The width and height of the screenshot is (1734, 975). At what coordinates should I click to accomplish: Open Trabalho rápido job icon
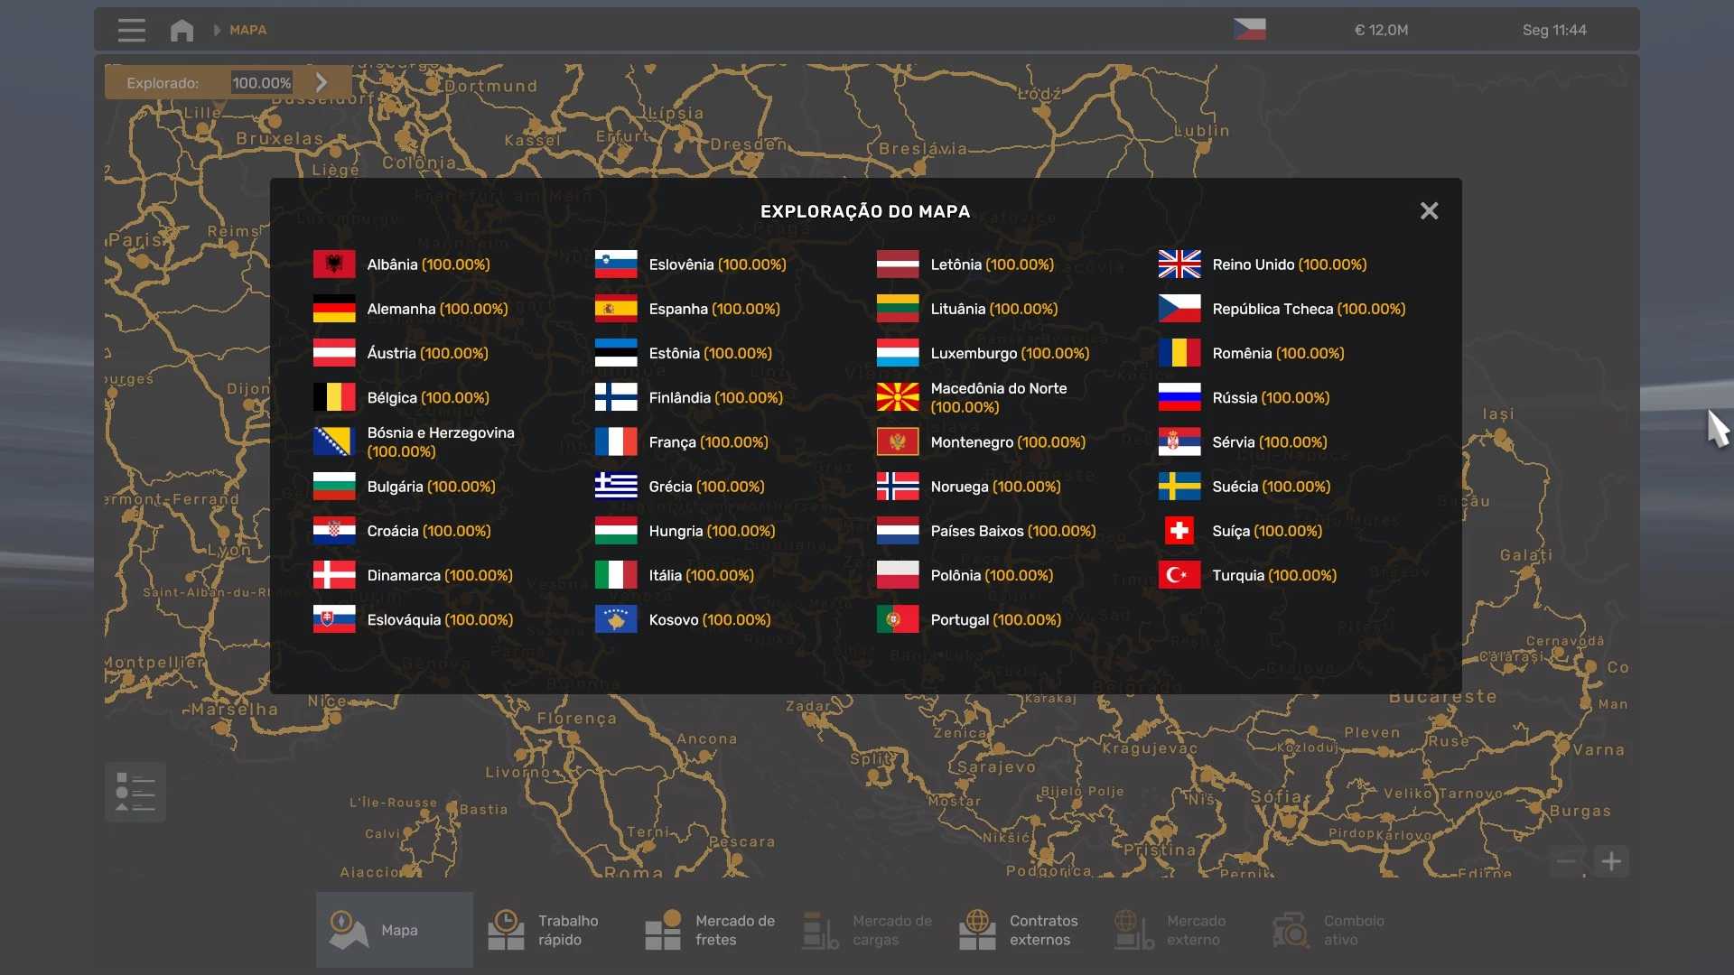click(x=506, y=930)
